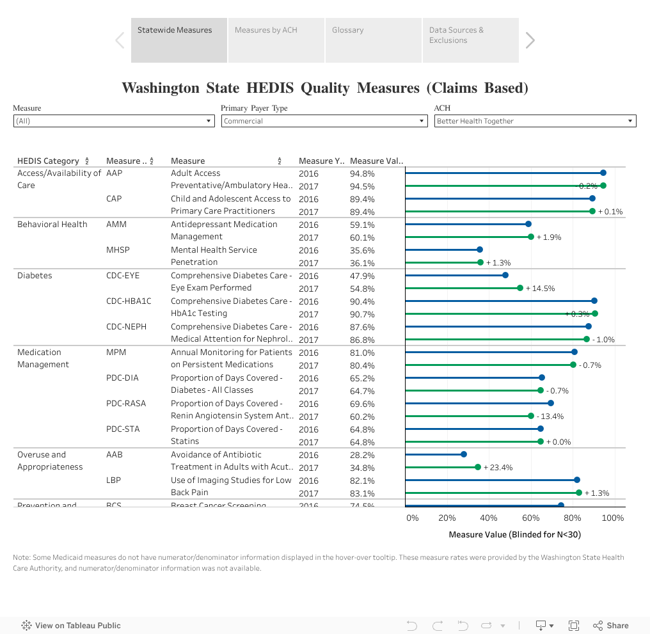Click the View on Tableau Public logo

27,626
